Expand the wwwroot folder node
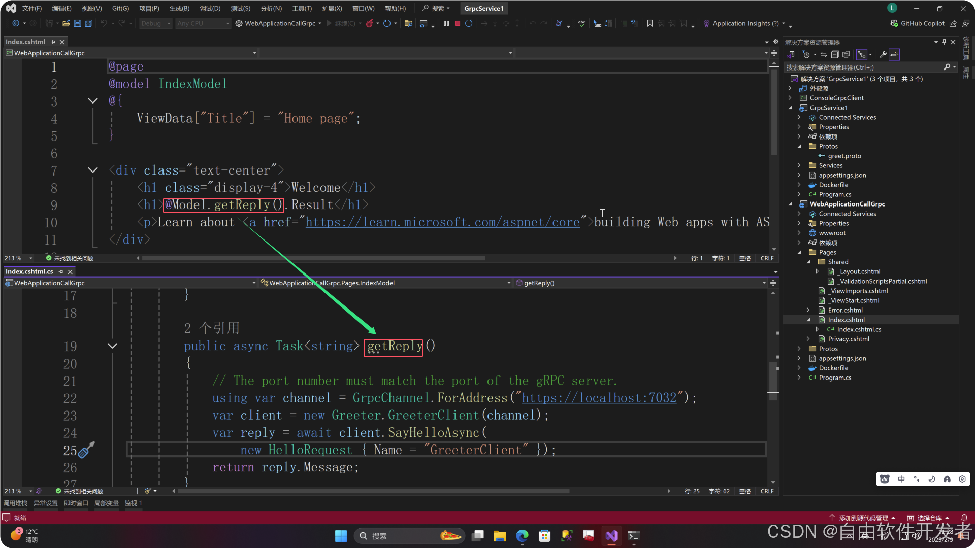Image resolution: width=975 pixels, height=548 pixels. click(799, 233)
